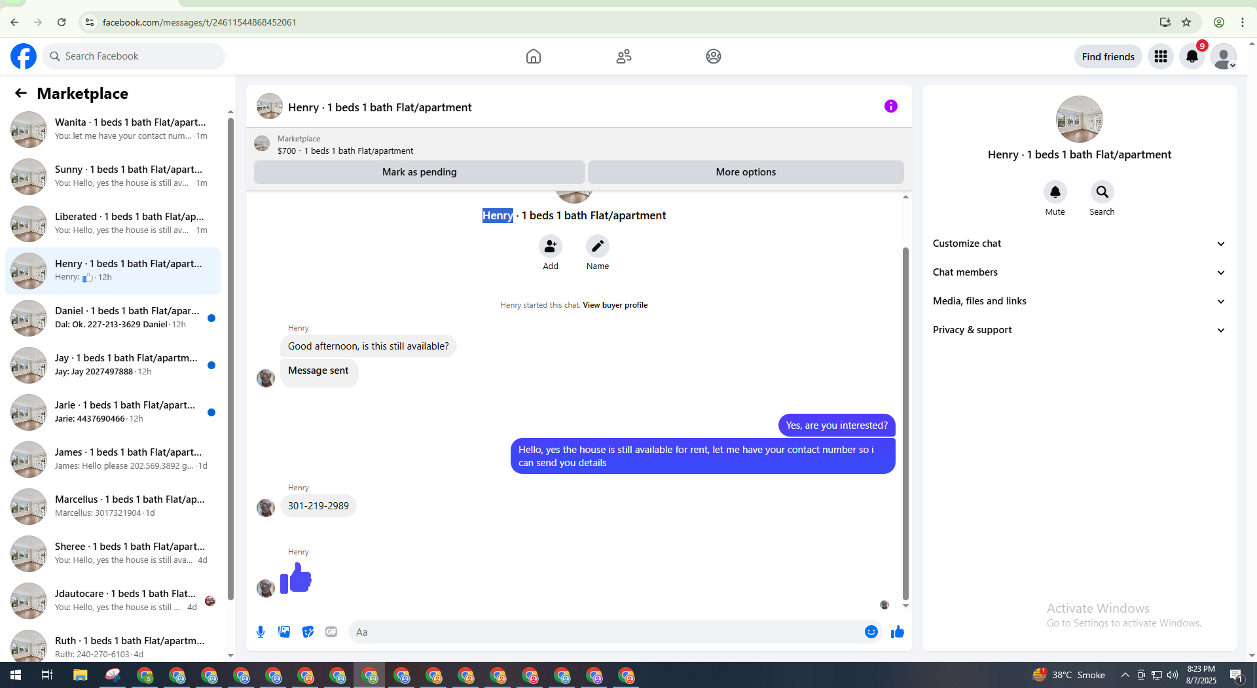Open Windows Task View
The image size is (1257, 688).
point(47,675)
